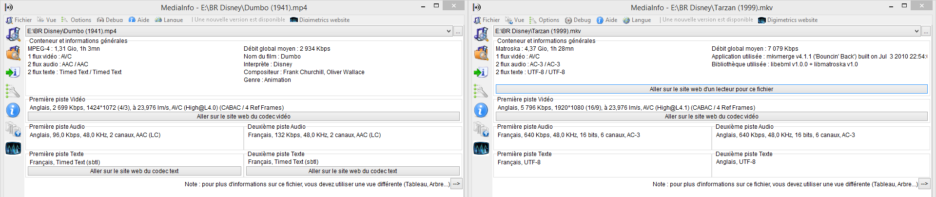This screenshot has width=936, height=197.
Task: Click the view switch pages icon in Dumbo window
Action: pyautogui.click(x=13, y=129)
